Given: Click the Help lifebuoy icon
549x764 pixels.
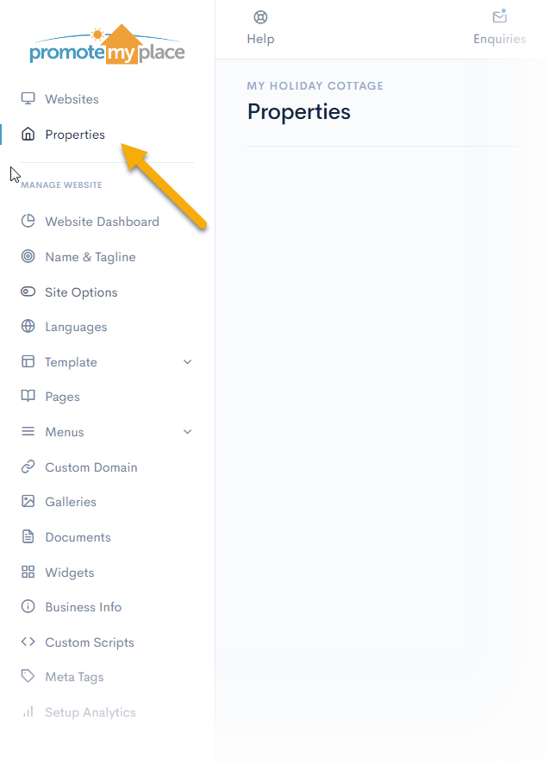Looking at the screenshot, I should (260, 17).
